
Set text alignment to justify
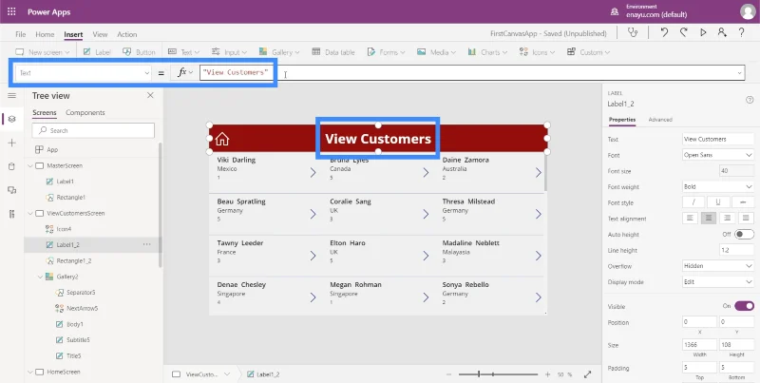747,219
